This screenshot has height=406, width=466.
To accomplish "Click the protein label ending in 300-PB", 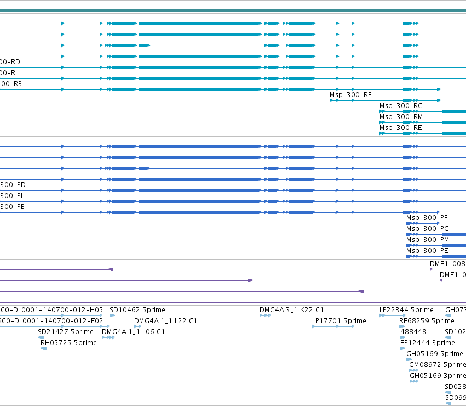I will [12, 207].
